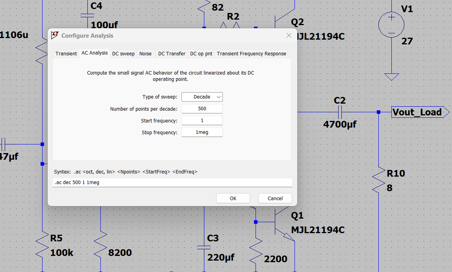Select the C4 capacitor symbol
Screen dimensions: 452x272
tap(87, 16)
